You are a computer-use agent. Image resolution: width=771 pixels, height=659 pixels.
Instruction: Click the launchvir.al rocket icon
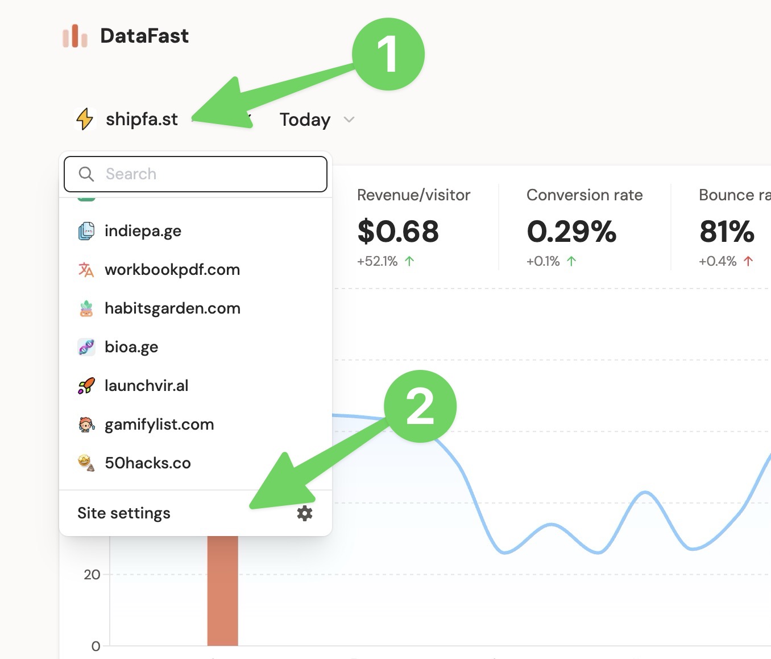86,386
